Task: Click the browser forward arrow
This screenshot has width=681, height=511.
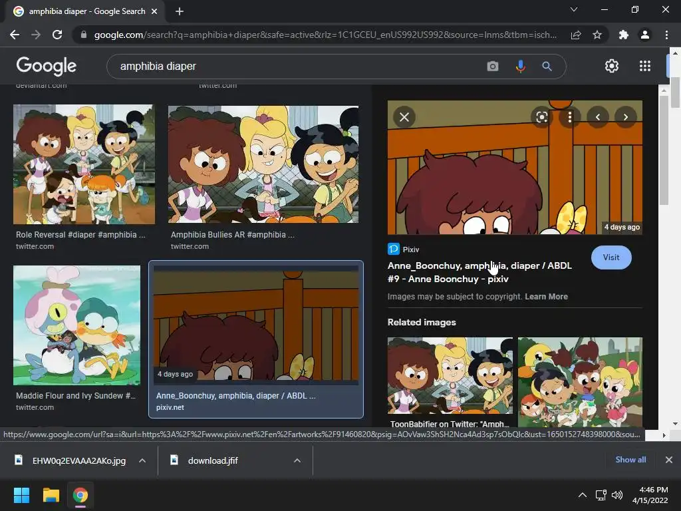Action: coord(36,35)
